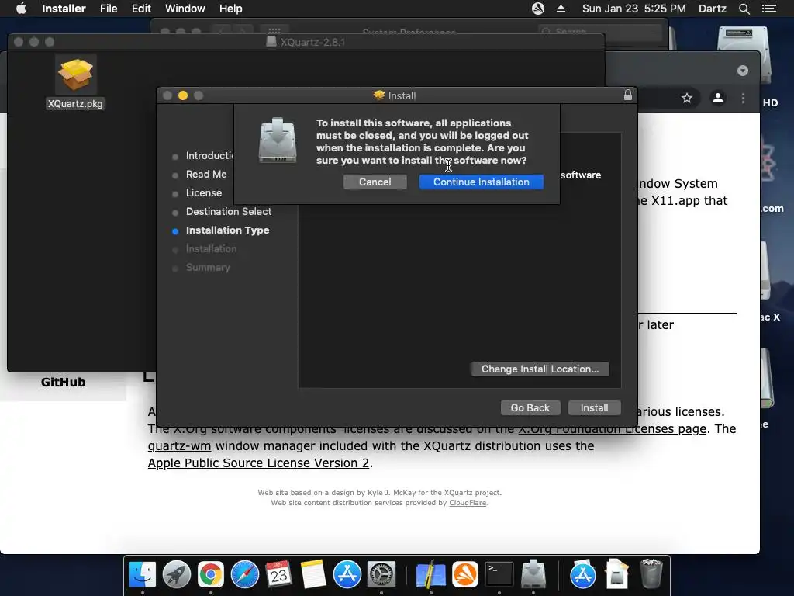Open Notes icon in the Dock
Screen dimensions: 794x596
[313, 574]
